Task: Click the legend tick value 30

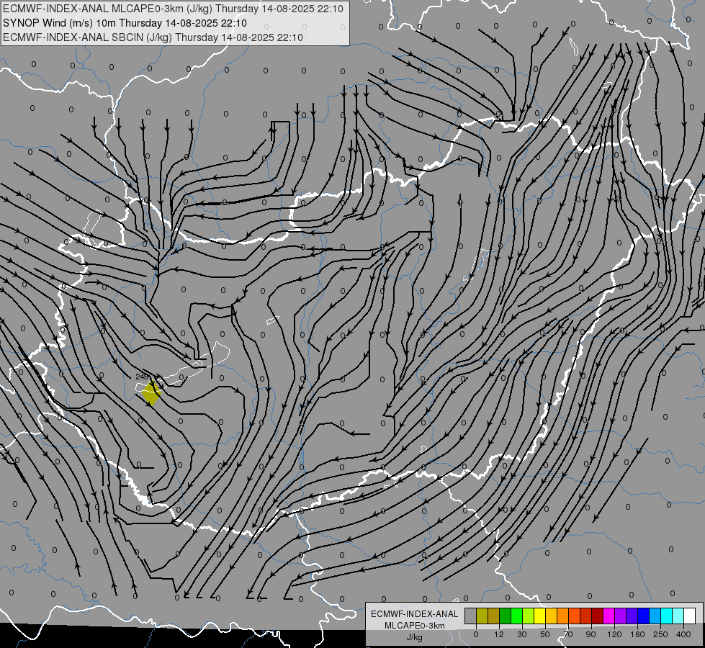Action: tap(522, 634)
